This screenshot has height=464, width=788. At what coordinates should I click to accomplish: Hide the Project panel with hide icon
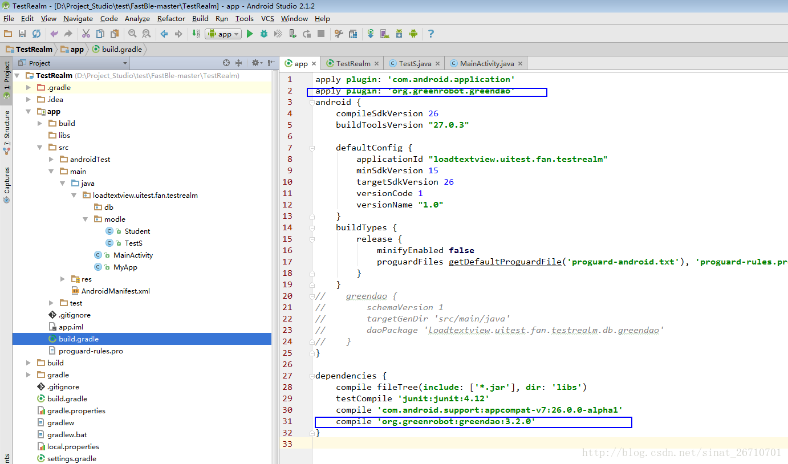point(271,63)
